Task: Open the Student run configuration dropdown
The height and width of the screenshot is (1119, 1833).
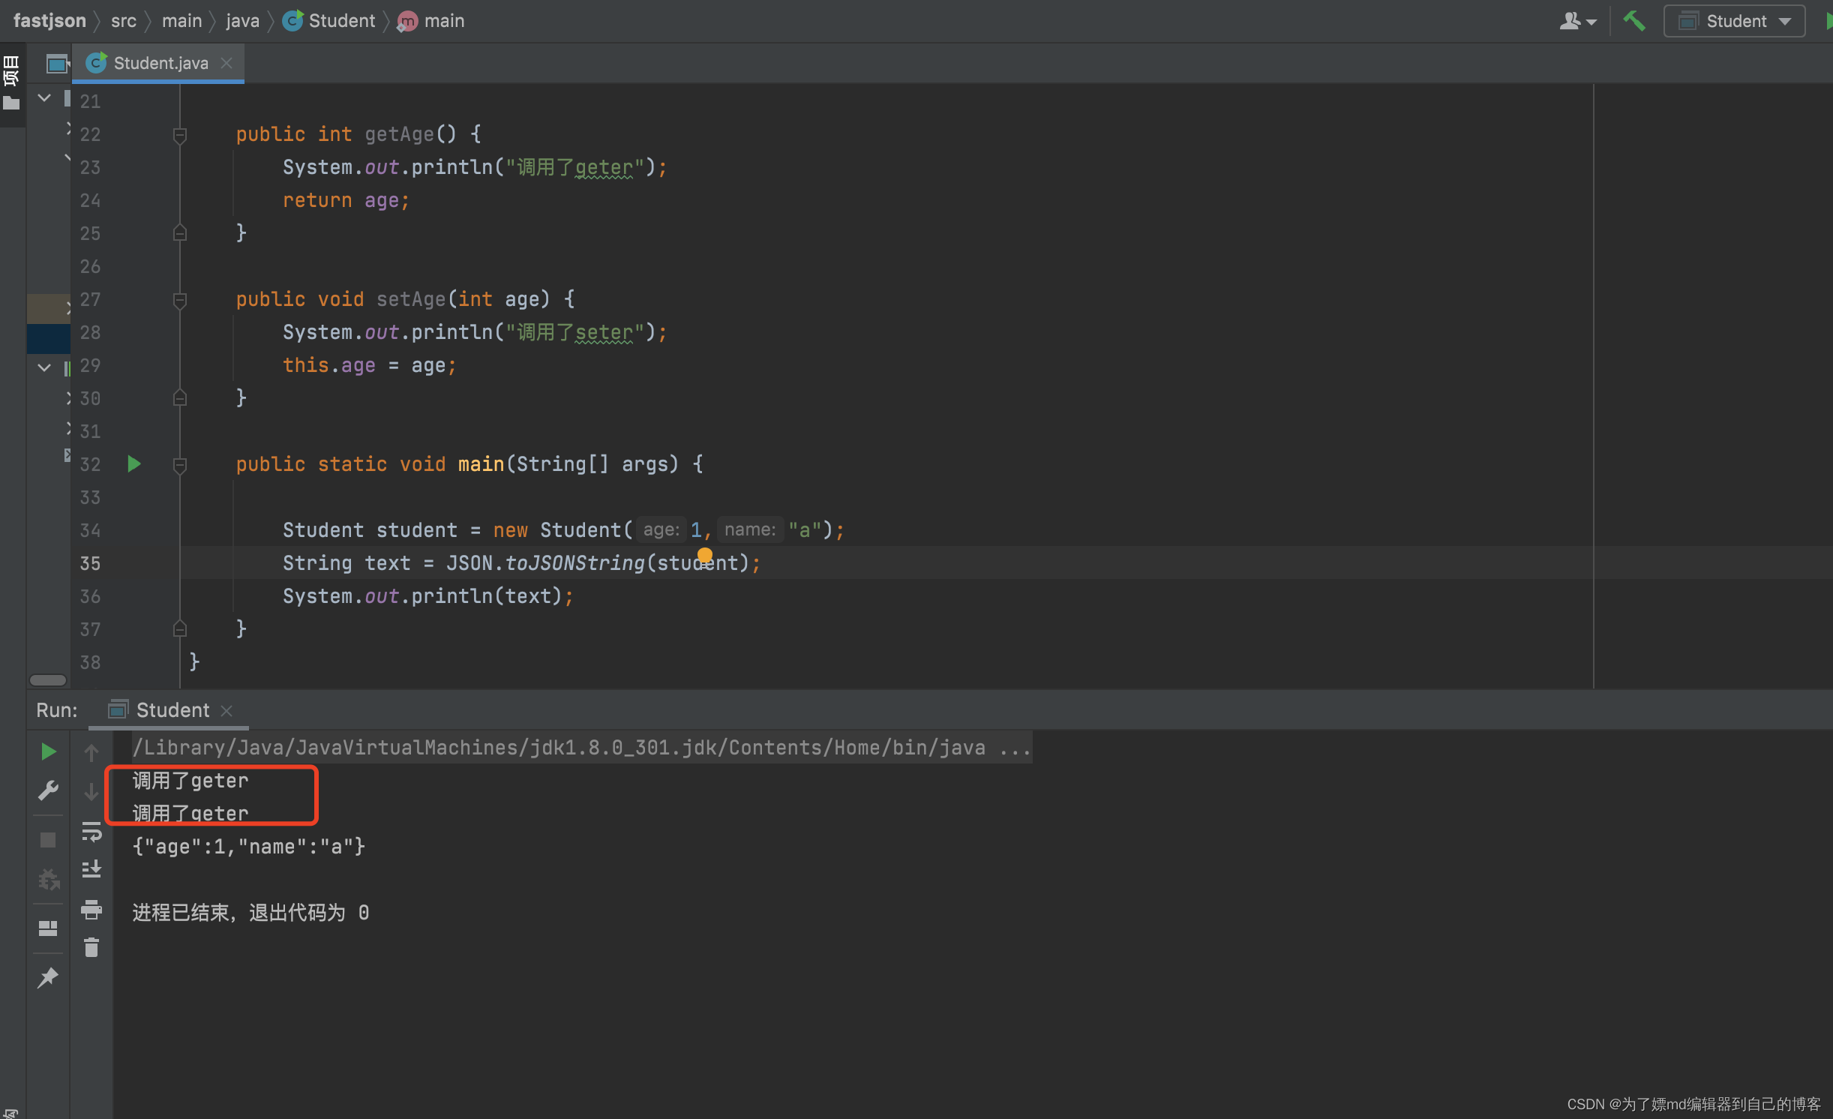Action: tap(1735, 21)
